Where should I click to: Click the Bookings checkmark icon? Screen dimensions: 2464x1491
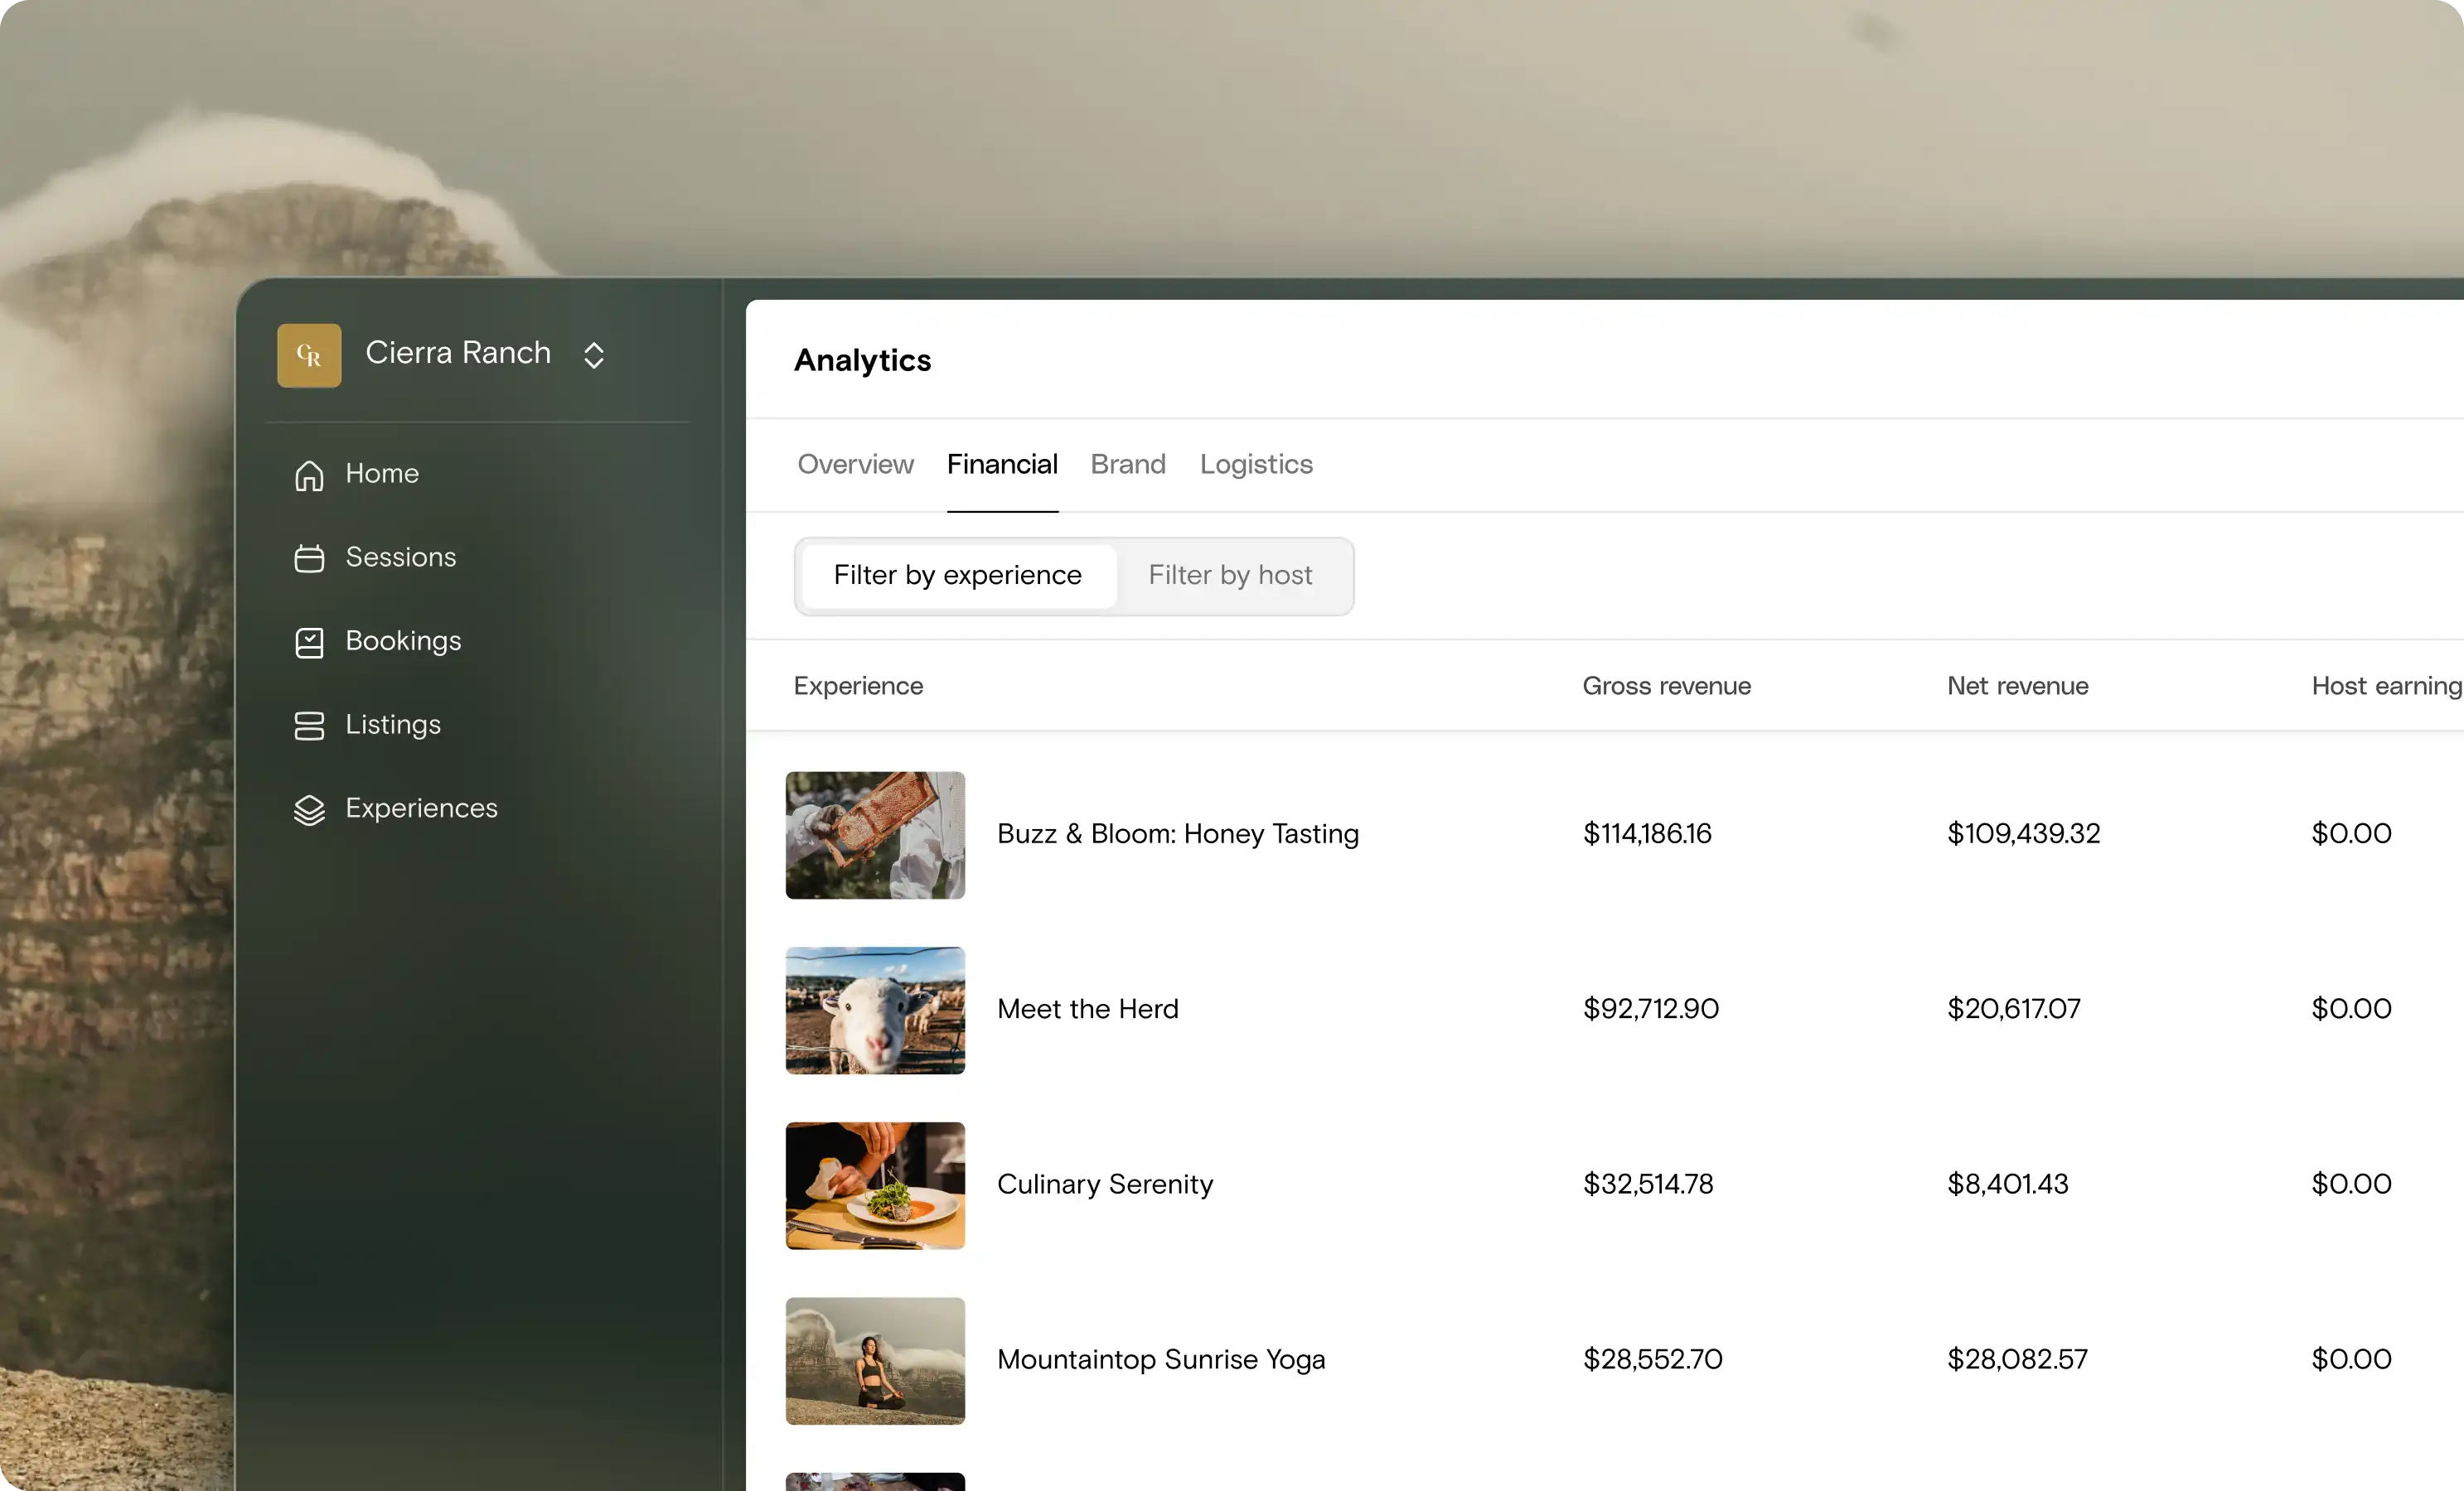pos(309,643)
